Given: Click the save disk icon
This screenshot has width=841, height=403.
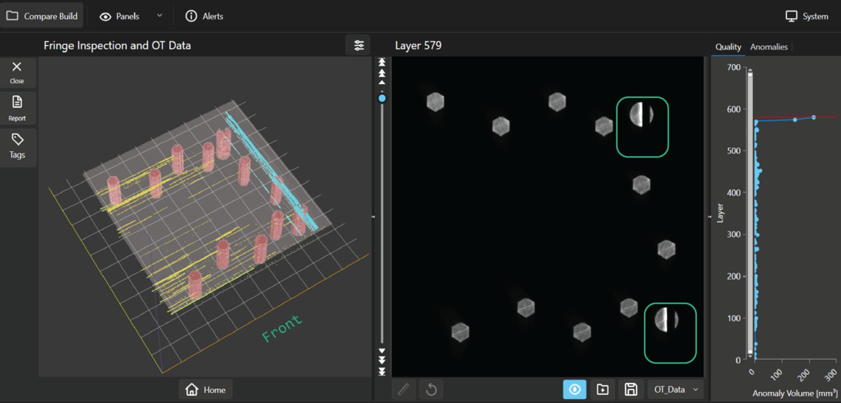Looking at the screenshot, I should click(x=630, y=389).
